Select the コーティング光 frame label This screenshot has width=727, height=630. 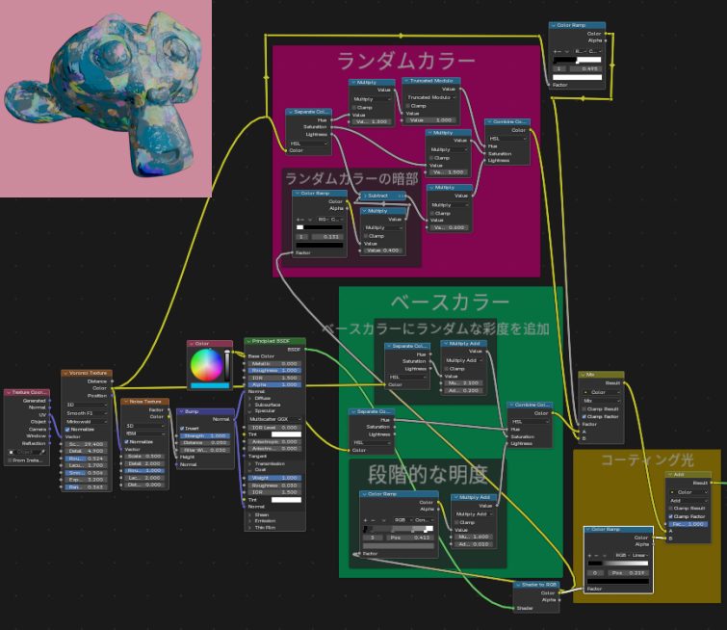click(646, 460)
